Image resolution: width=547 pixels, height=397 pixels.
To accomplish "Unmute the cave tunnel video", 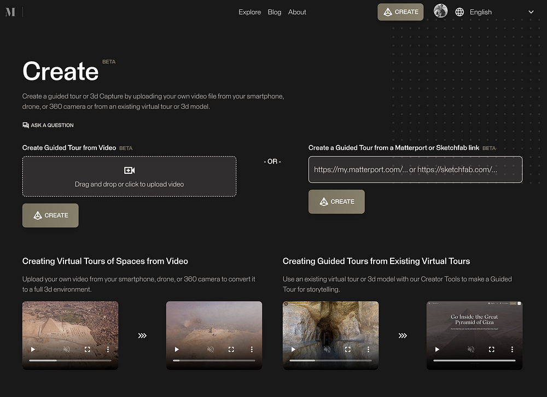I will (327, 349).
